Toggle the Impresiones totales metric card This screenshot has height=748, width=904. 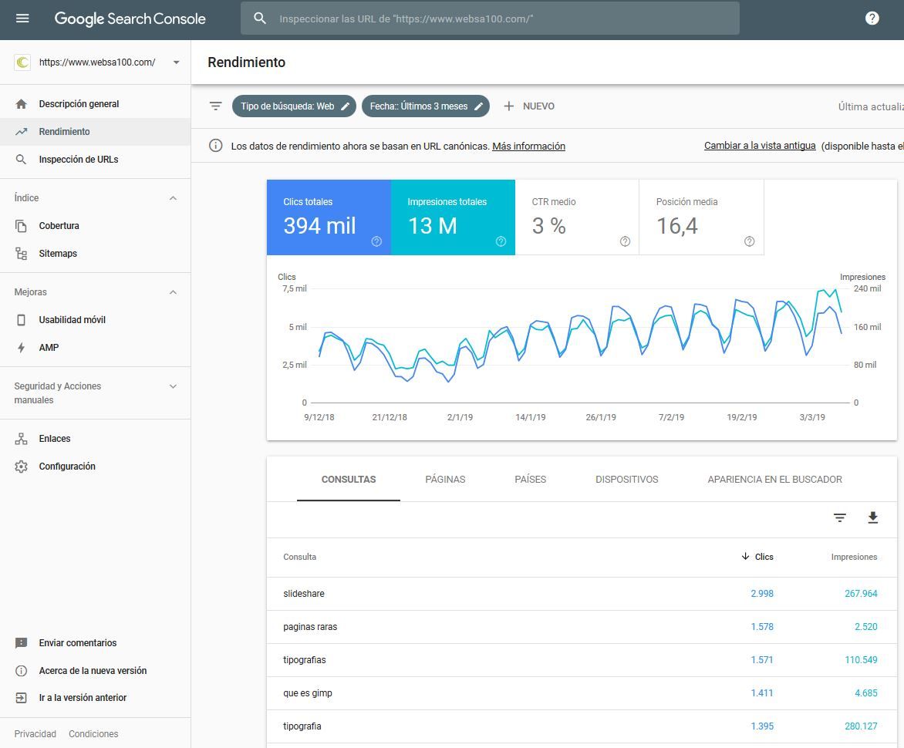453,217
